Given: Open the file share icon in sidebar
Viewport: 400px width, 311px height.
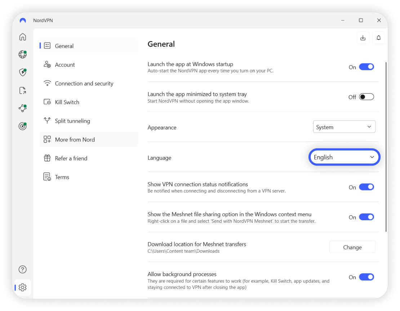Looking at the screenshot, I should coord(23,90).
